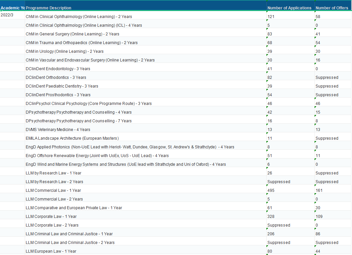Select the ChM in General Surgery programme cell
Viewport: 352px width, 255px height.
point(73,34)
